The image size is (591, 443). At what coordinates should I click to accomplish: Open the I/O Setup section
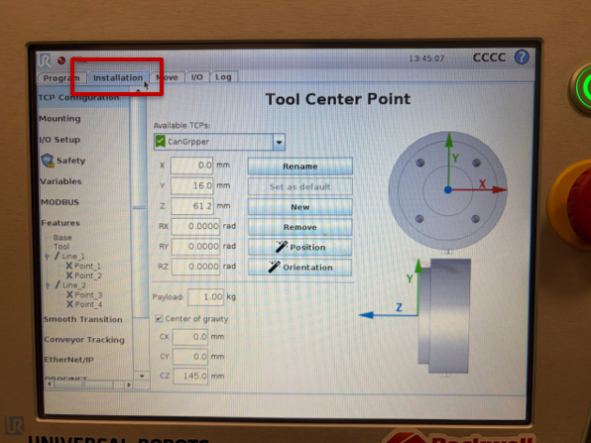(x=59, y=140)
